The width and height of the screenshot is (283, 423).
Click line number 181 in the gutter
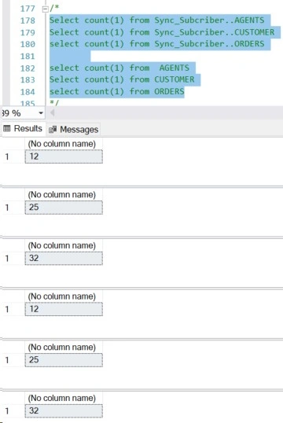click(x=28, y=57)
